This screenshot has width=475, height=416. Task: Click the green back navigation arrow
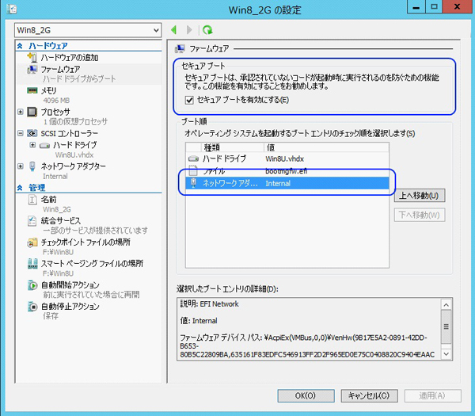pos(174,30)
